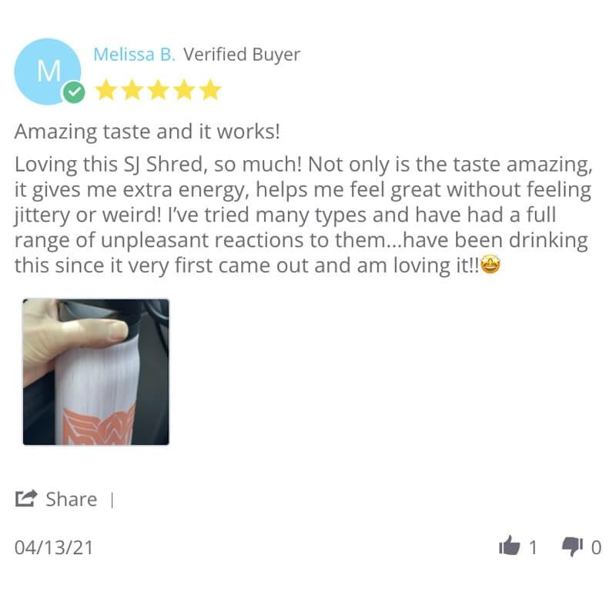This screenshot has height=595, width=616.
Task: Click the share arrow icon
Action: (x=26, y=499)
